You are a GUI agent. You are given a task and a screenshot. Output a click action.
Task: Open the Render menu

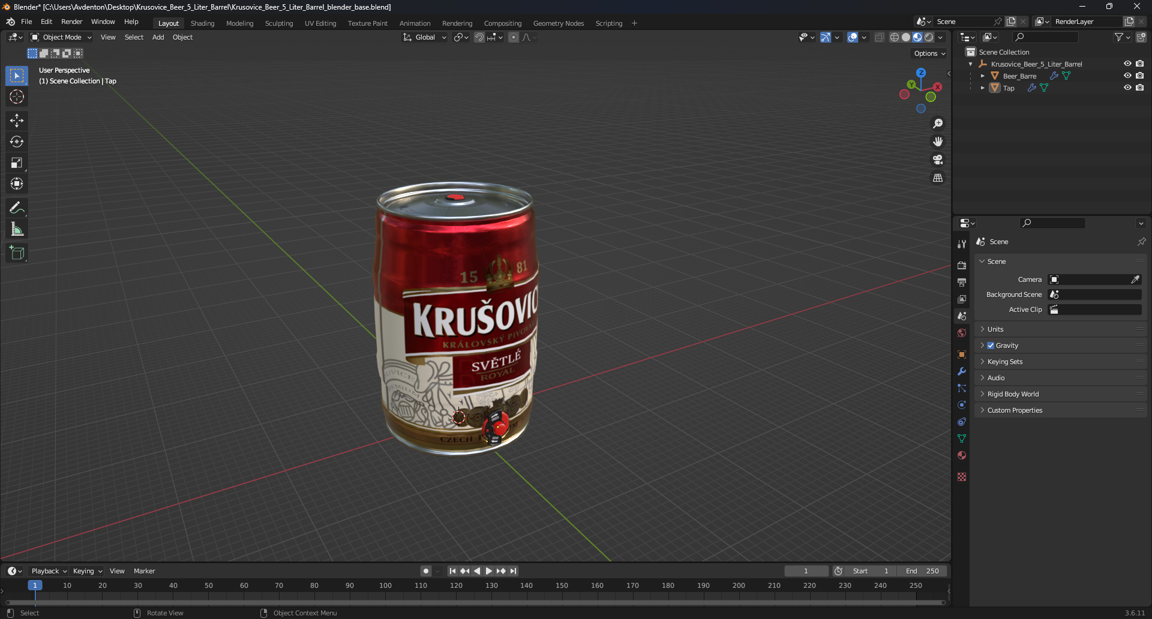coord(71,22)
